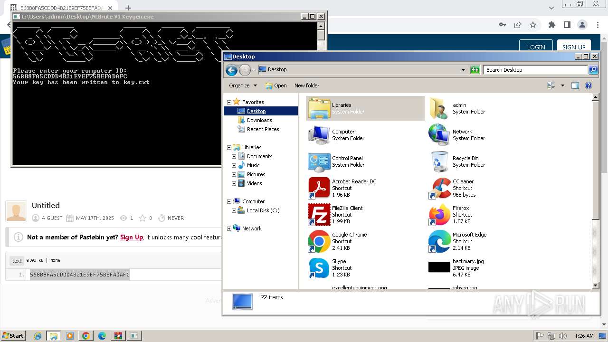Select the FileZilla Client shortcut icon
608x342 pixels.
[x=319, y=215]
